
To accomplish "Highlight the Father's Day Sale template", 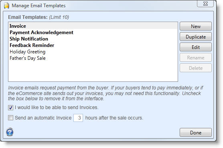I will [93, 58].
